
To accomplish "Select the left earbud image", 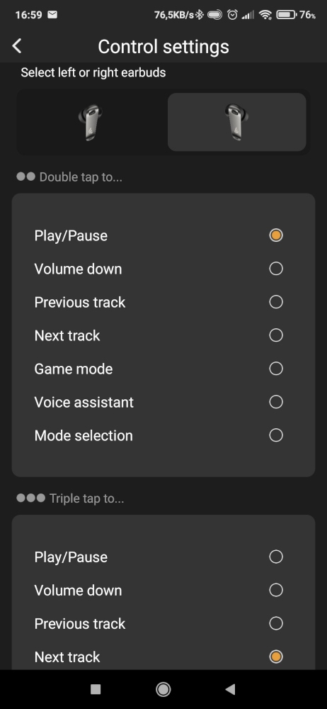I will (x=90, y=122).
